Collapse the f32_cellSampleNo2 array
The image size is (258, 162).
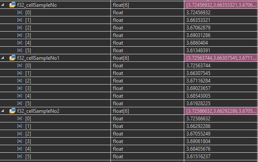click(3, 111)
